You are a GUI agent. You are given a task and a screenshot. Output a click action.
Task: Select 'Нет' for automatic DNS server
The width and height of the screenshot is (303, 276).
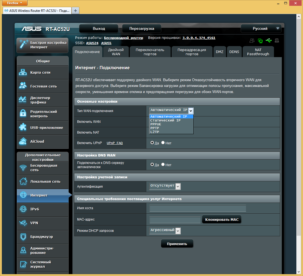163,164
